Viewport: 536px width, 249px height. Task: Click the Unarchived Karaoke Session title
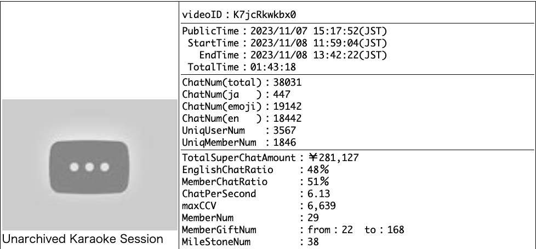click(x=83, y=239)
